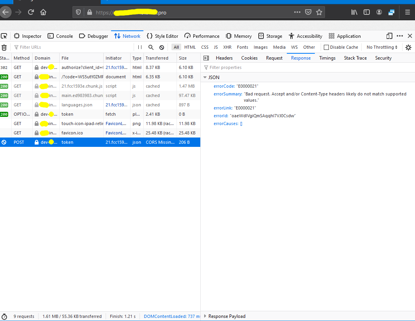Filter requests by Other
The width and height of the screenshot is (415, 321).
(x=309, y=47)
